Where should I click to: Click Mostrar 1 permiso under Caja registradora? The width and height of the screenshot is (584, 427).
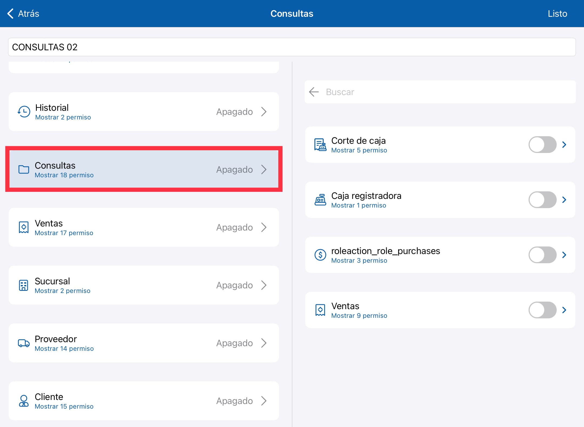pos(359,205)
